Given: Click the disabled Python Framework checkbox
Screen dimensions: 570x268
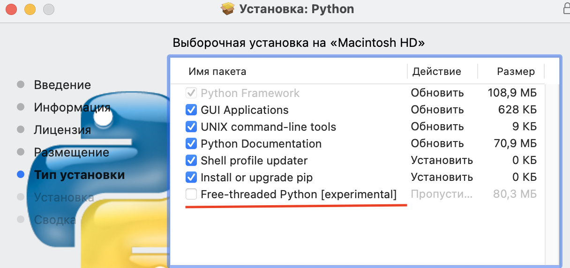Looking at the screenshot, I should coord(191,93).
